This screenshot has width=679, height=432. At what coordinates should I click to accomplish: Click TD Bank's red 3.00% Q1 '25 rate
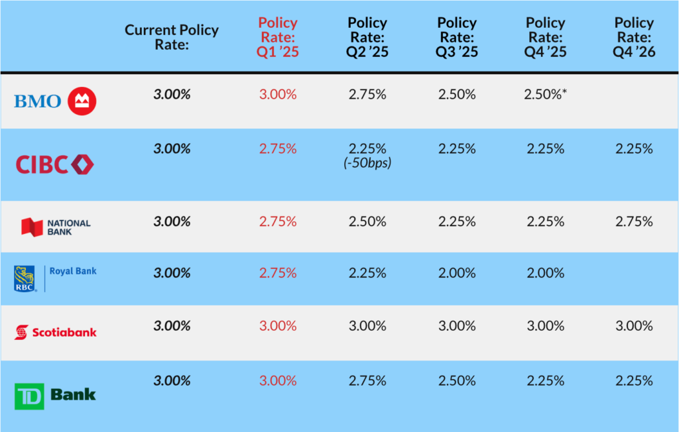(278, 381)
